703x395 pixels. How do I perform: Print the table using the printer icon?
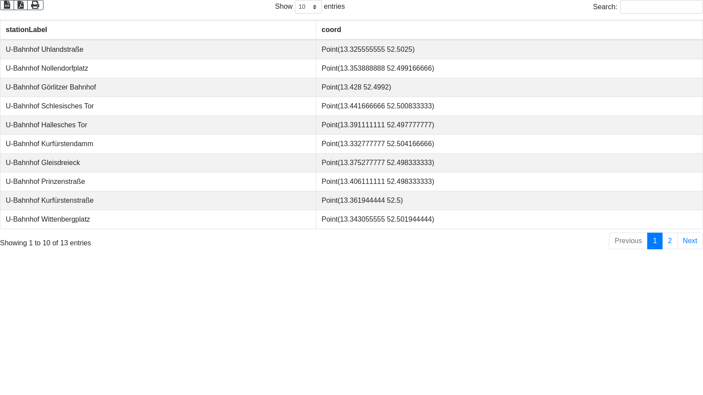(35, 5)
